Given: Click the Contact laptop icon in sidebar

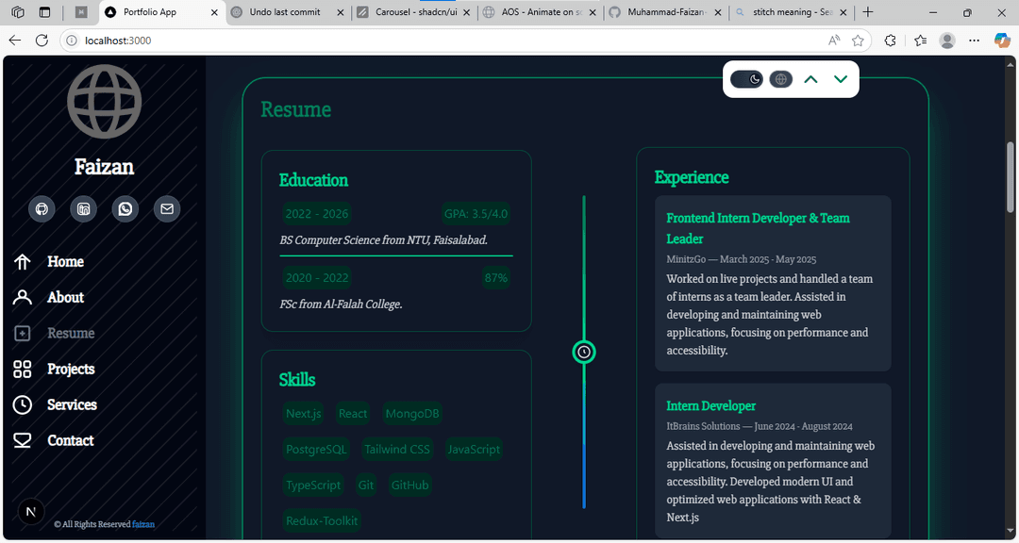Looking at the screenshot, I should [x=22, y=440].
